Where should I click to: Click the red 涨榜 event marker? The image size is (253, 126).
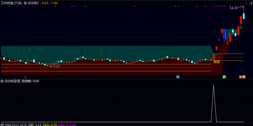click(242, 77)
